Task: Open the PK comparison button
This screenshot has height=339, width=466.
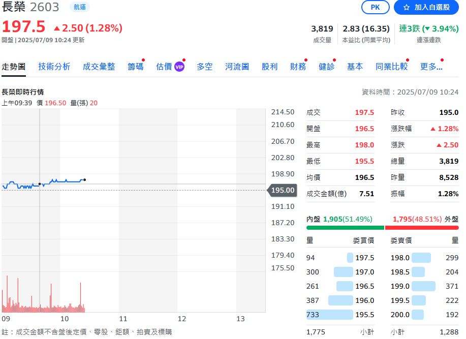Action: (x=375, y=7)
